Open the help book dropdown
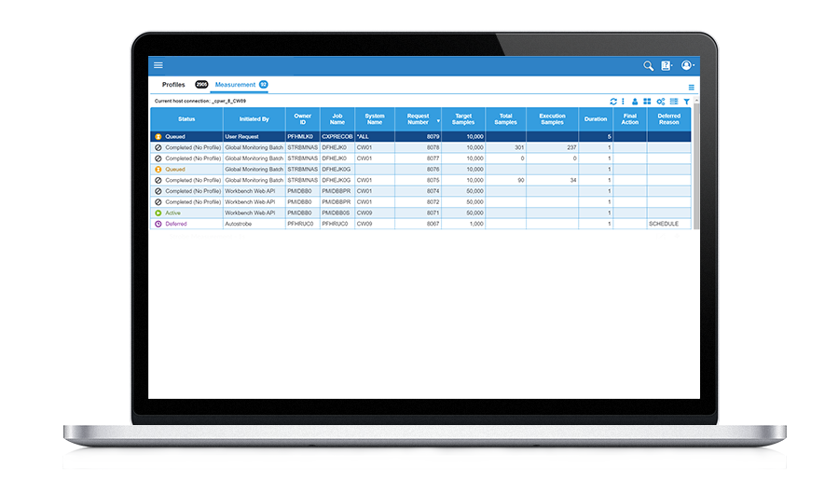The height and width of the screenshot is (481, 839). tap(667, 65)
